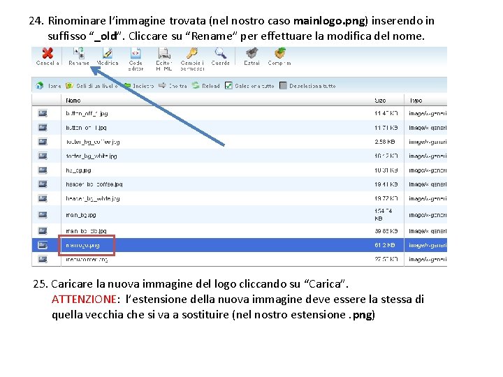Click the image icon of header_bg_coffee.jpg row
The image size is (503, 377).
click(43, 184)
